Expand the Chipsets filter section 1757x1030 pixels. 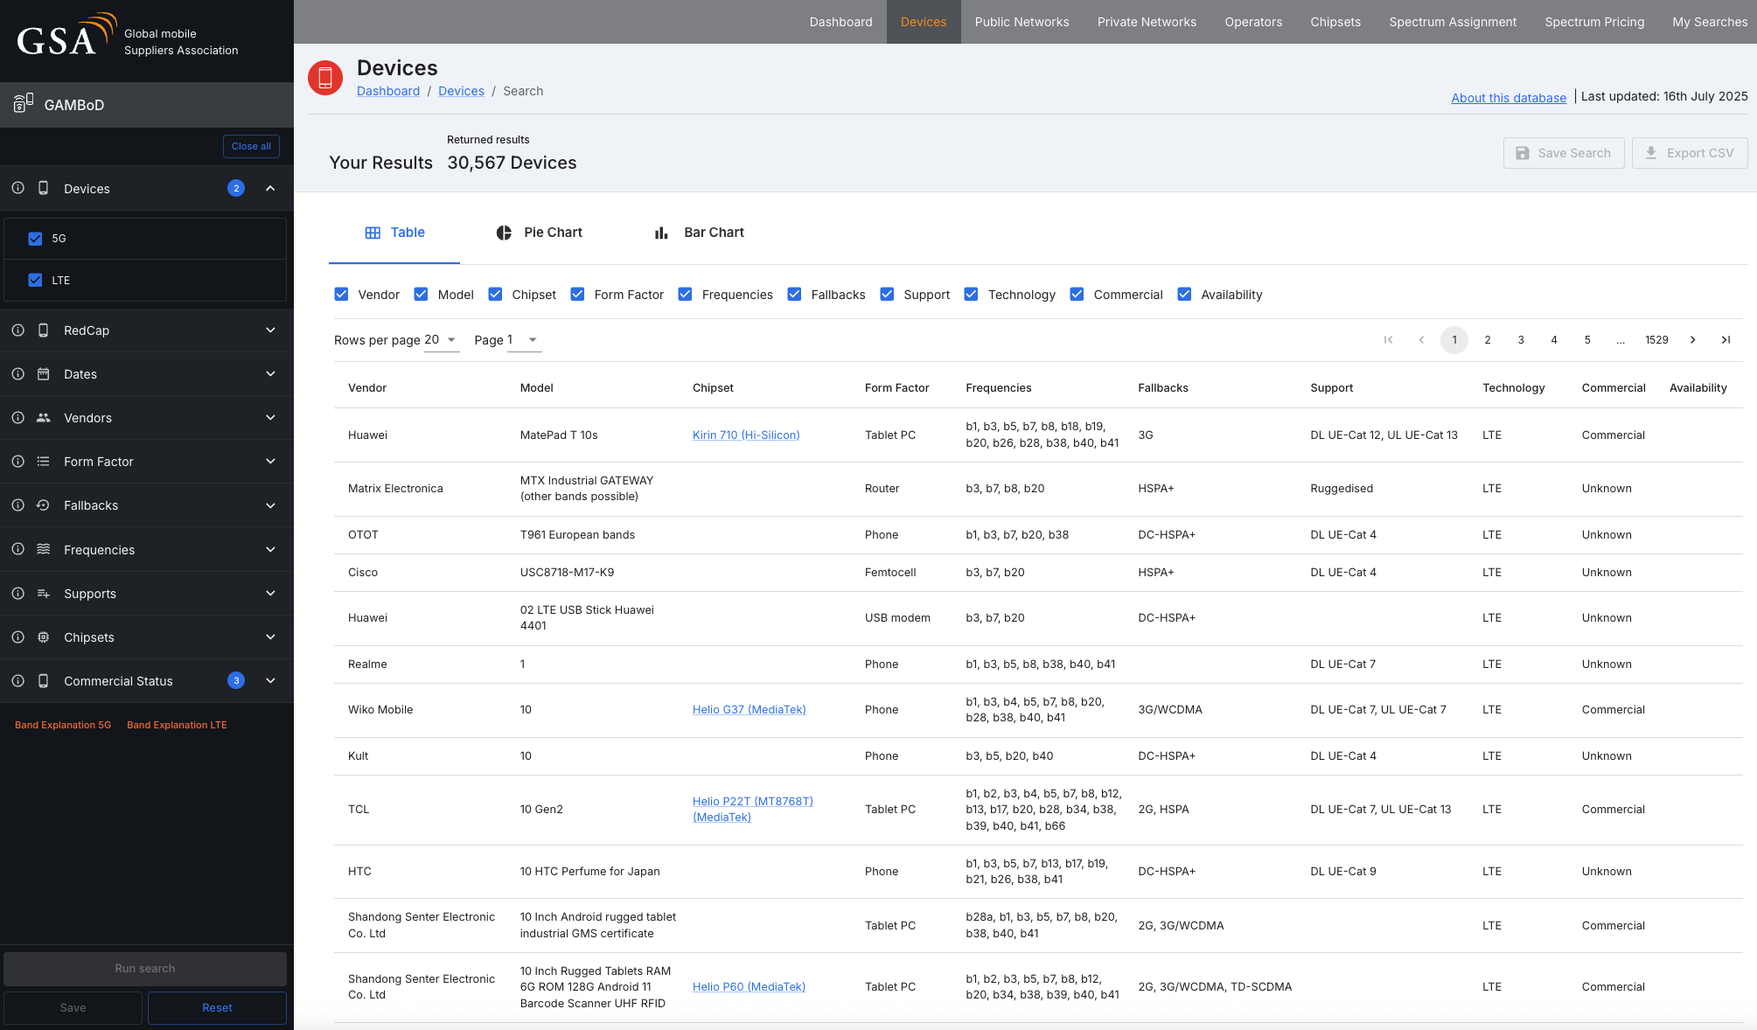tap(270, 637)
